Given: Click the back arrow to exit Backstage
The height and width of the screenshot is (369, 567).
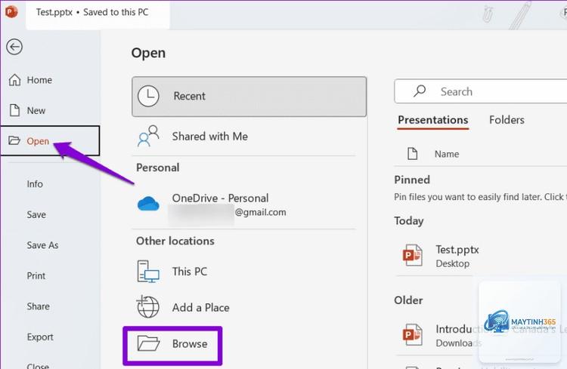Looking at the screenshot, I should 14,47.
